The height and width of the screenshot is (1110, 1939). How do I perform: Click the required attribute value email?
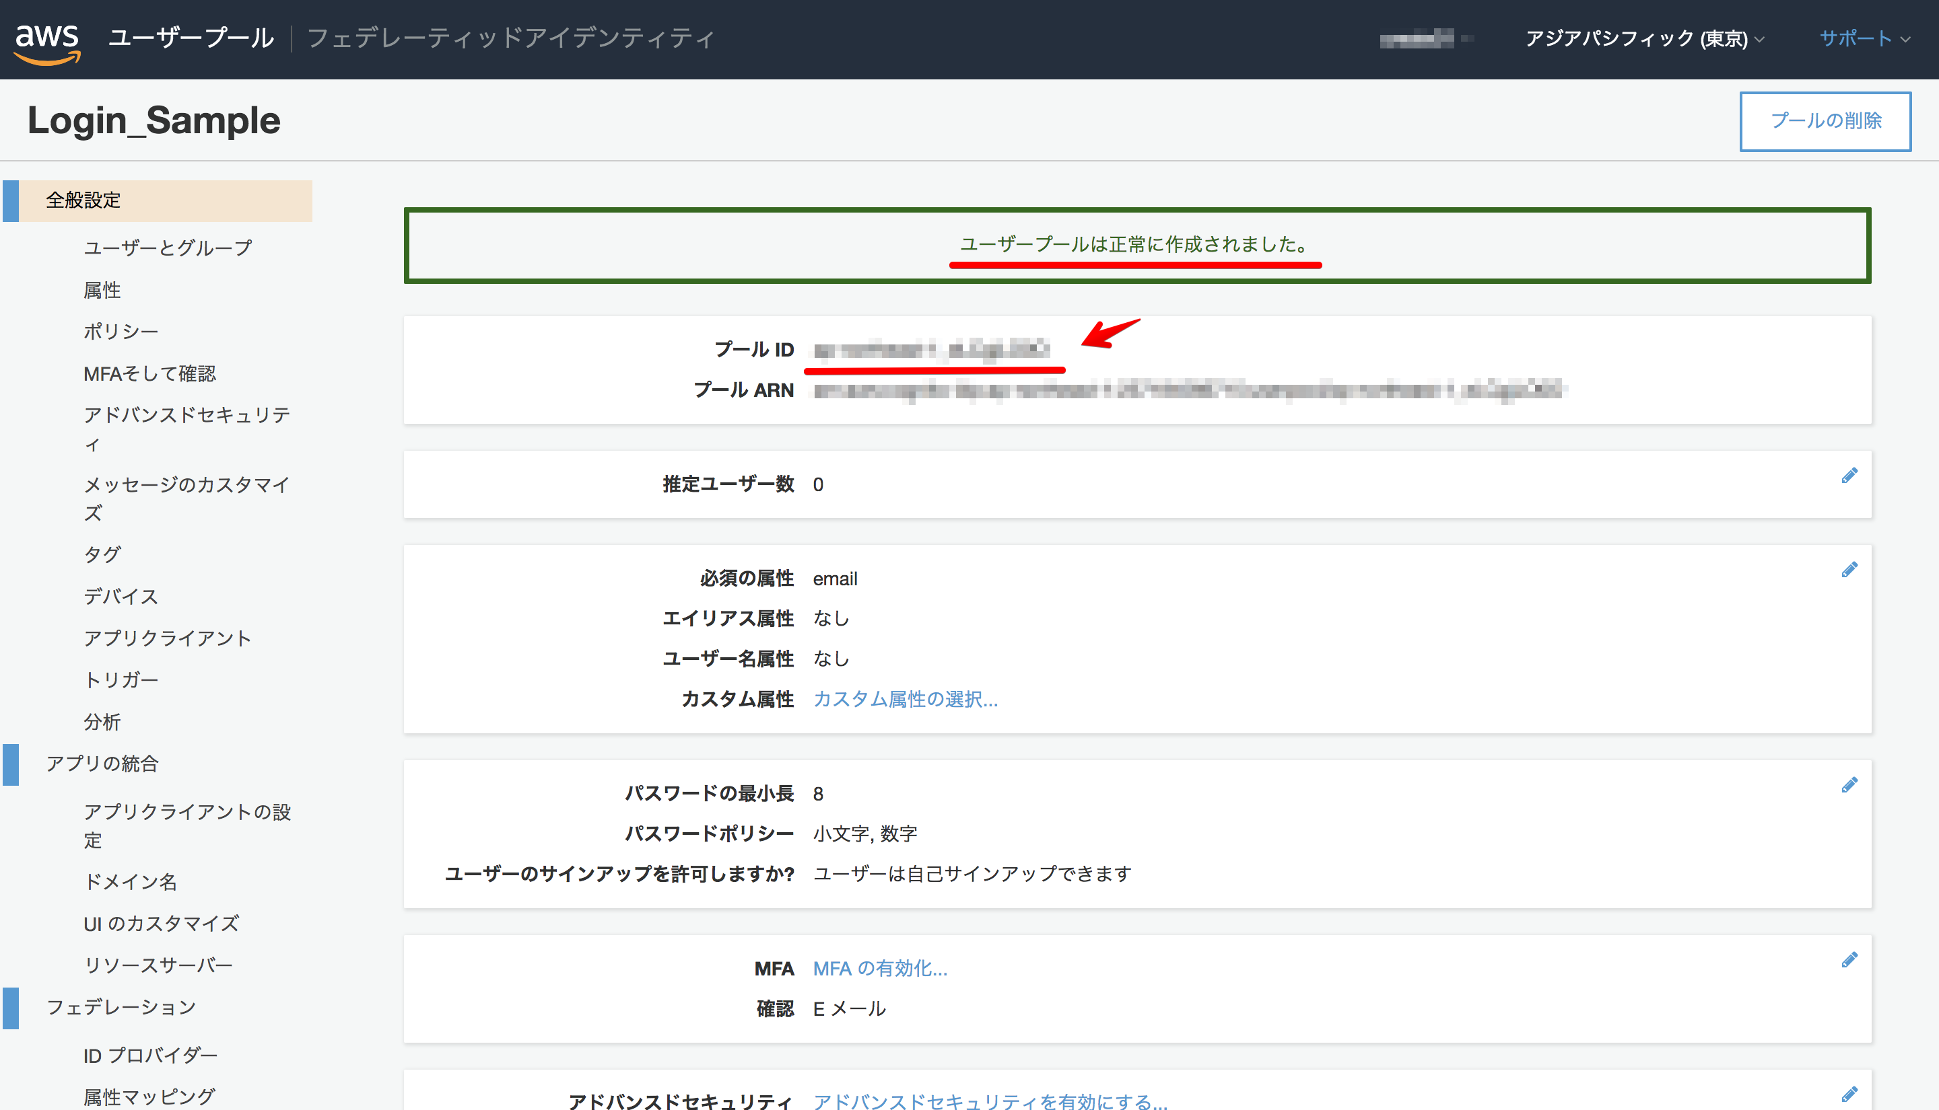[836, 579]
